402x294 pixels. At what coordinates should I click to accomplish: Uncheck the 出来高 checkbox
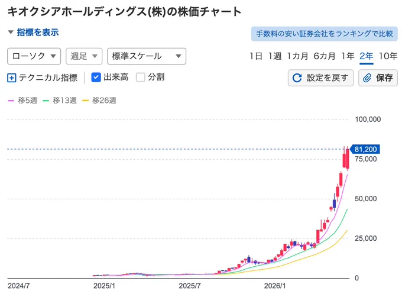click(x=96, y=77)
